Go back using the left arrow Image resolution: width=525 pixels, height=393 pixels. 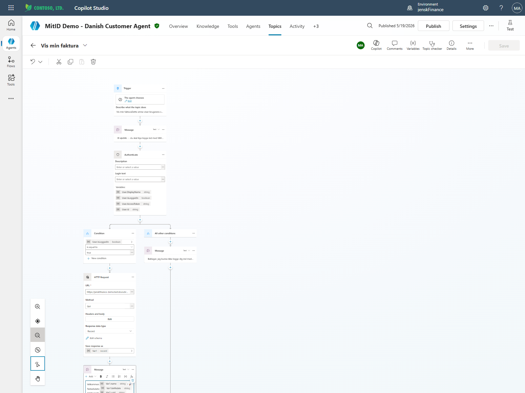33,46
